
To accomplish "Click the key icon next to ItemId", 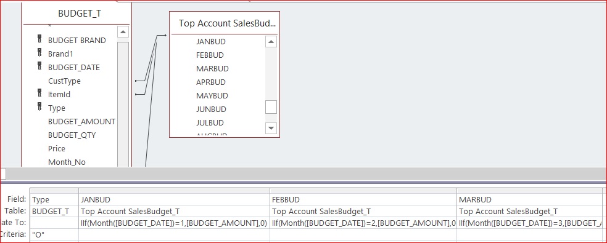I will 39,93.
